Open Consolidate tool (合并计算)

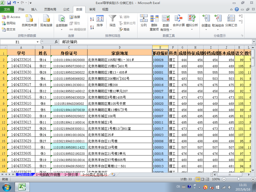point(178,20)
